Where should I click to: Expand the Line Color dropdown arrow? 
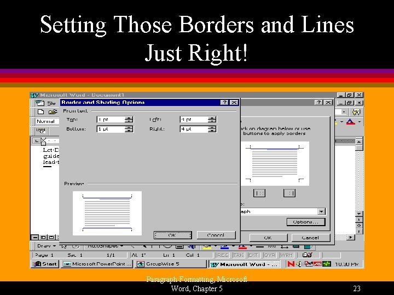(x=233, y=246)
